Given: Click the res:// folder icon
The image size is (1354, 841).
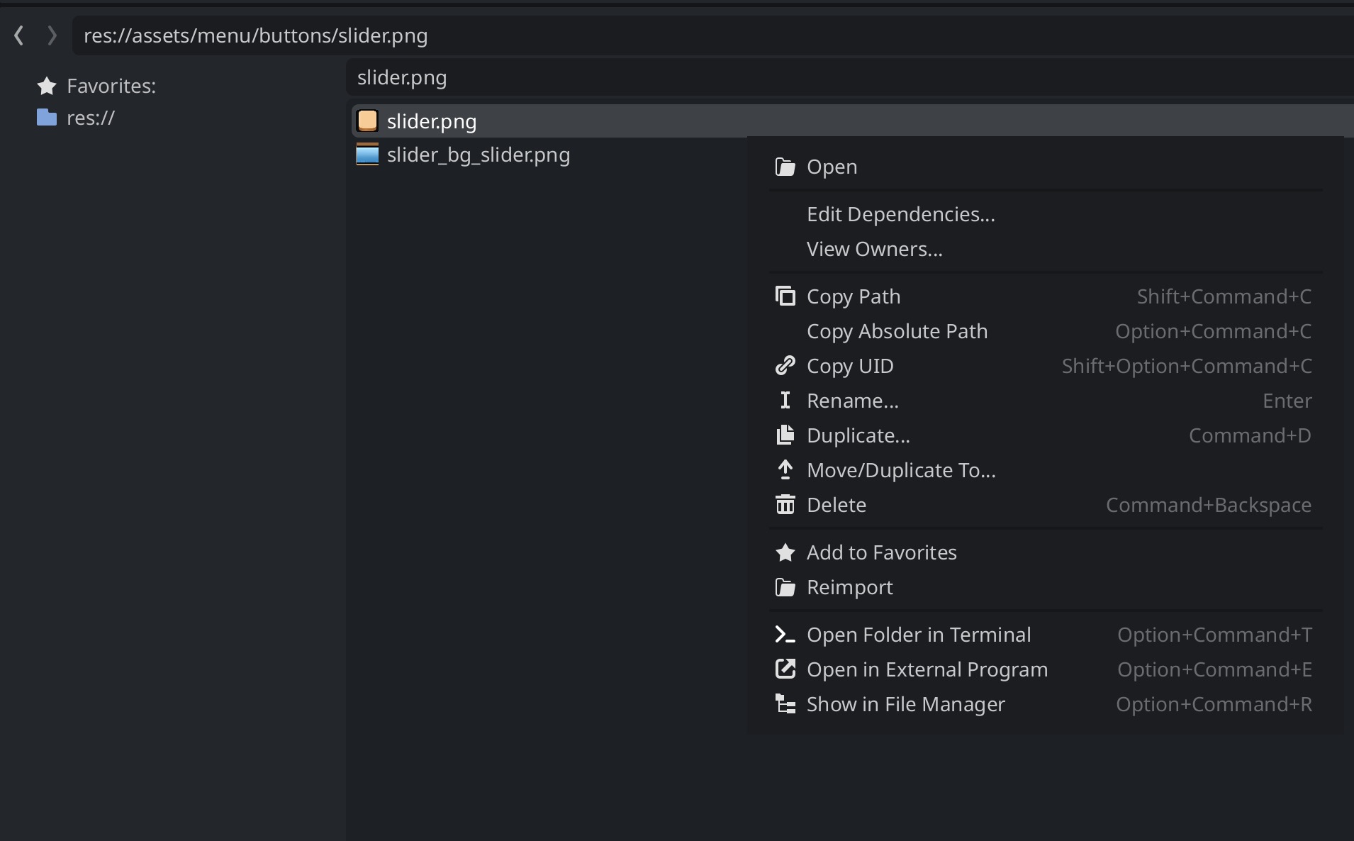Looking at the screenshot, I should (46, 118).
